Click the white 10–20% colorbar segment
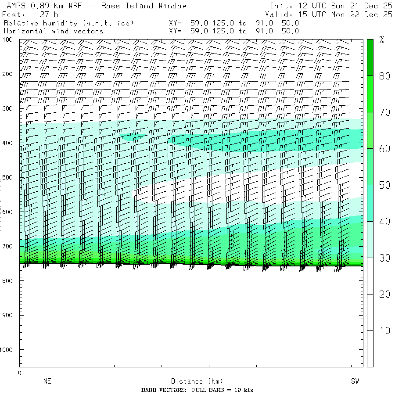 coord(370,312)
